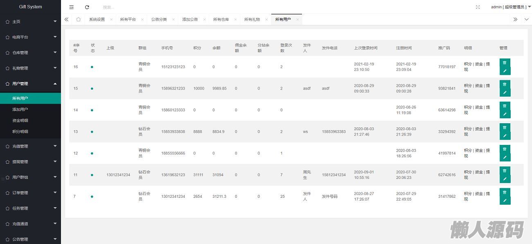The image size is (532, 244).
Task: Open the admin account dropdown
Action: 511,7
